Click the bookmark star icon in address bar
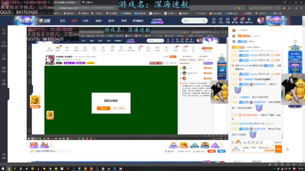This screenshot has width=305, height=171. (239, 8)
